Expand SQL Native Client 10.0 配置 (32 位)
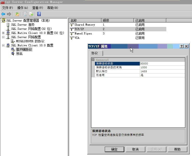The image size is (192, 156). point(3,33)
